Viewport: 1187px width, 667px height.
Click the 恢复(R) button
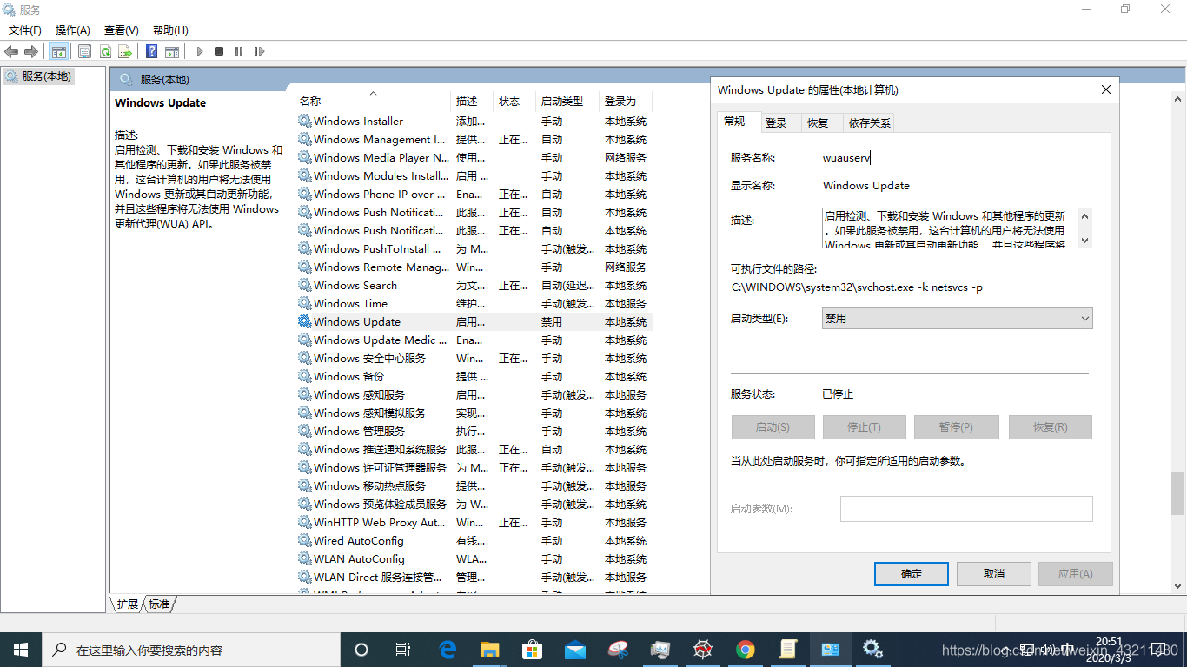point(1050,427)
